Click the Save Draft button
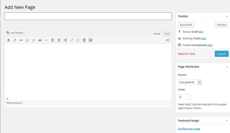230x133 pixels. tap(186, 25)
